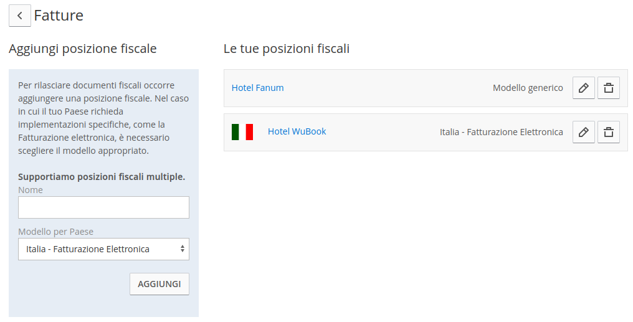Edit the Hotel WuBook fiscal position
Viewport: 633px width, 322px height.
point(584,132)
